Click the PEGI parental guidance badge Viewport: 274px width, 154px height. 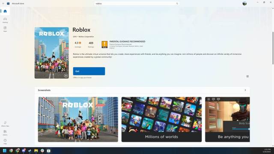[104, 44]
